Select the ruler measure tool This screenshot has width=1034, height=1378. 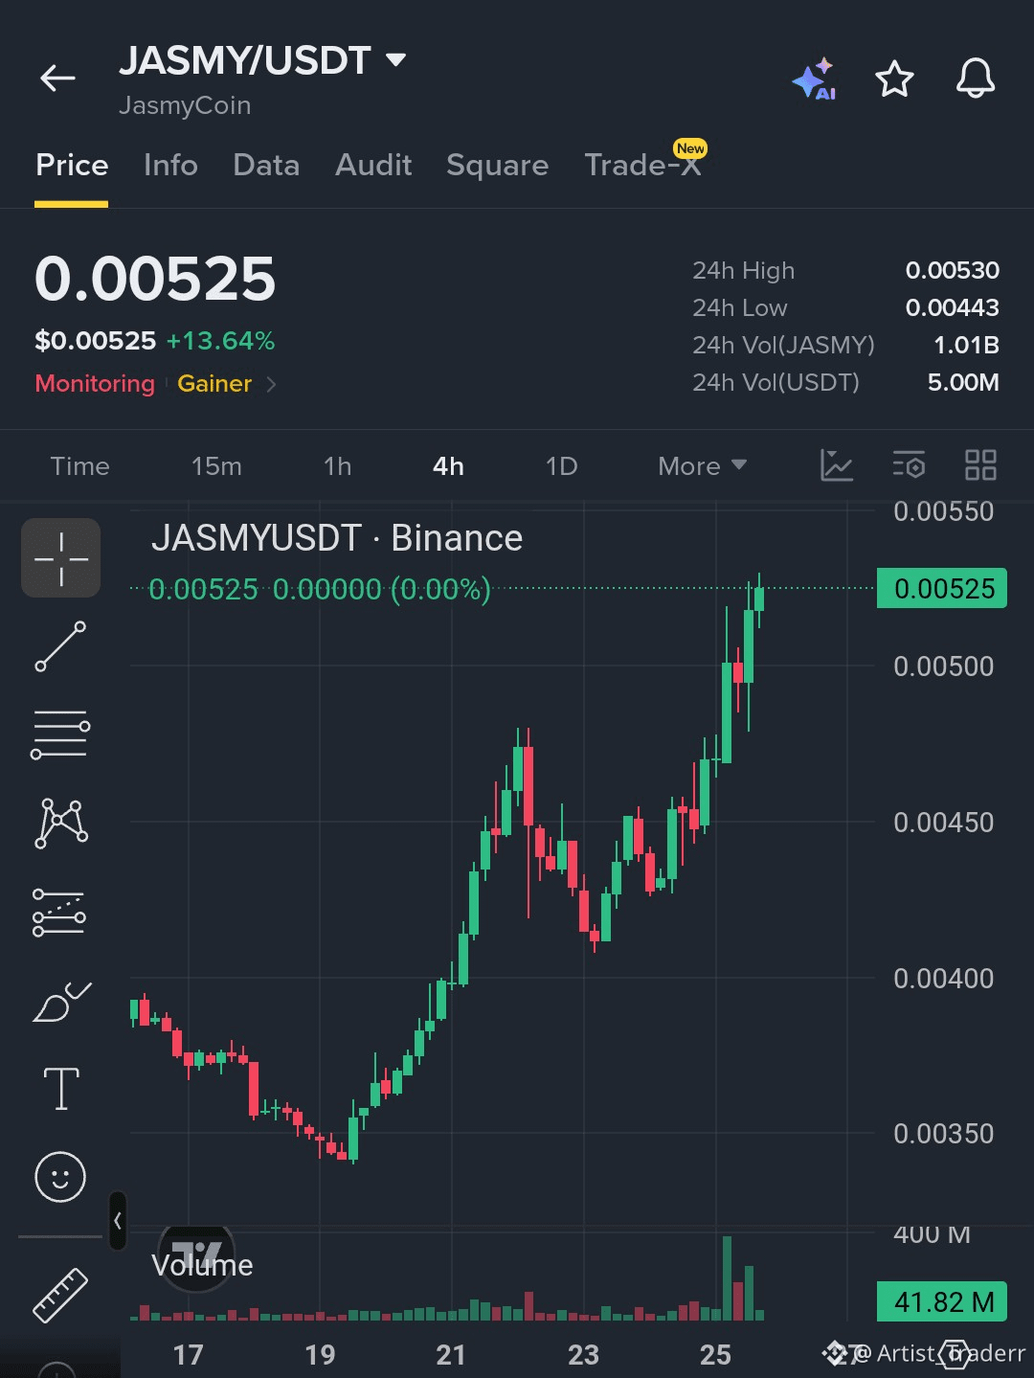pos(60,1296)
